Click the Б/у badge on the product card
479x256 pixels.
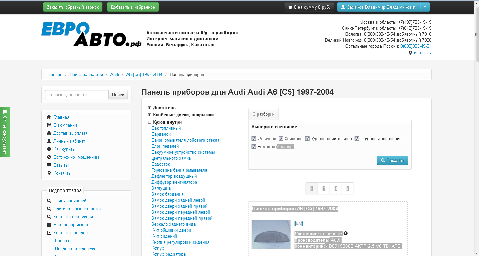point(299,223)
